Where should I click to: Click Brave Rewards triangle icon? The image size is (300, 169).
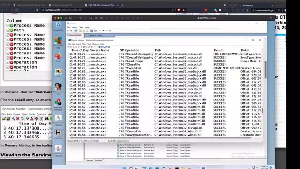(x=184, y=10)
